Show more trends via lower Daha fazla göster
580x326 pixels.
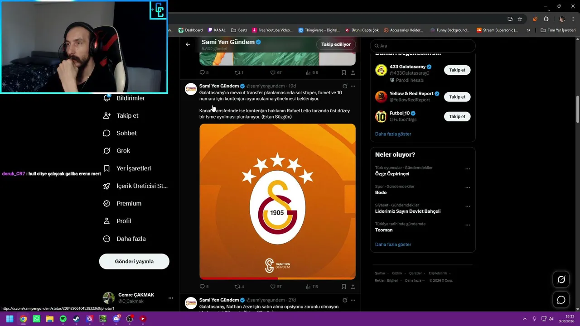tap(393, 244)
